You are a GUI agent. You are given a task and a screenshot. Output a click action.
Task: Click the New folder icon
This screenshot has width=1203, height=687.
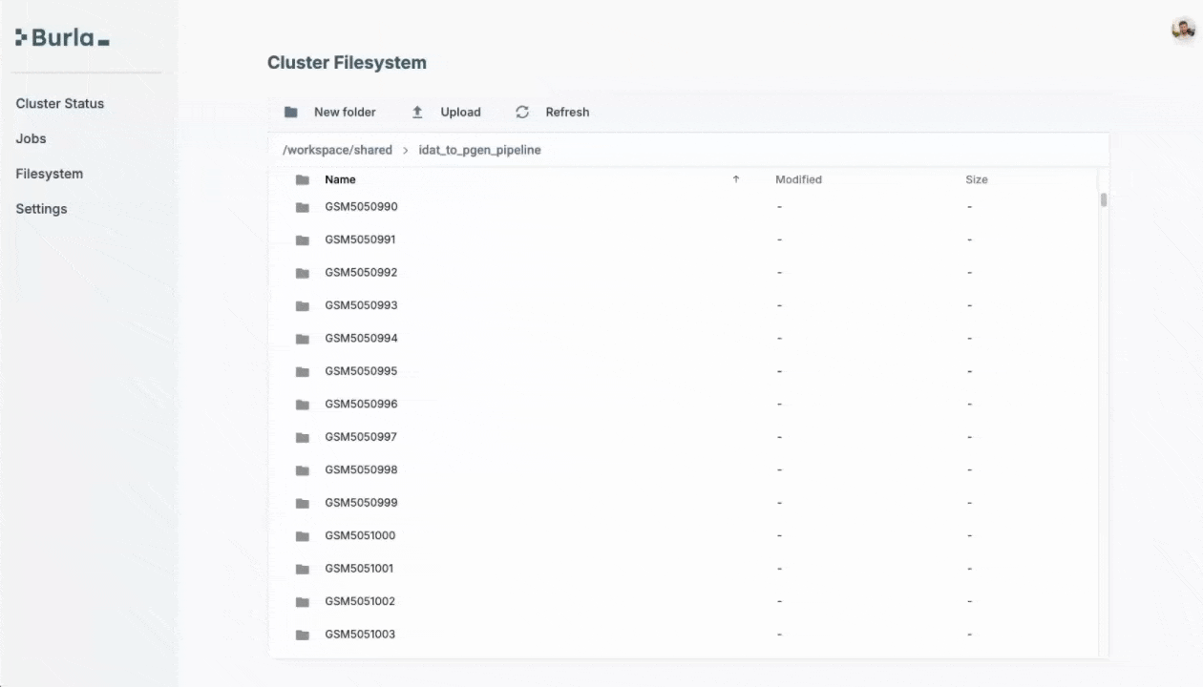pyautogui.click(x=291, y=113)
